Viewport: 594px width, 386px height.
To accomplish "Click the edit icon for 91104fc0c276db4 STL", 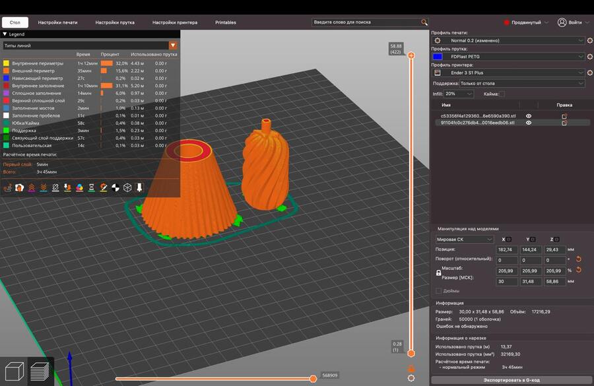I will (x=564, y=123).
